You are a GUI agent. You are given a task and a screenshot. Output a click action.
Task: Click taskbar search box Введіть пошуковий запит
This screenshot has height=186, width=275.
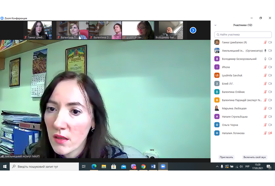tap(44, 167)
